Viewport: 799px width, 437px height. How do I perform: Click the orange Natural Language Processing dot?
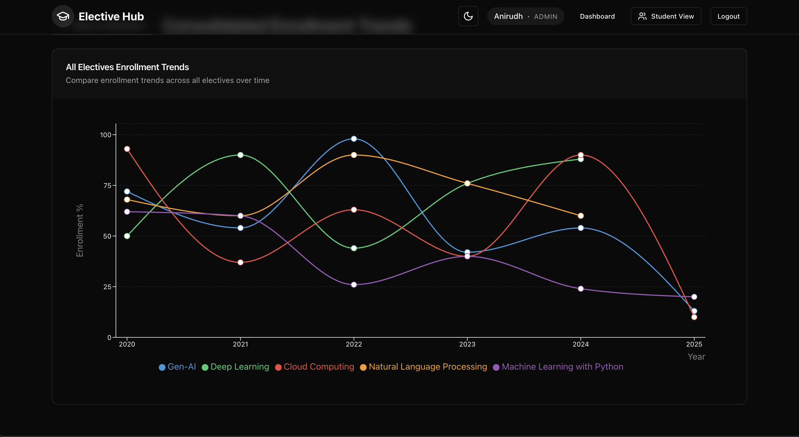point(363,367)
